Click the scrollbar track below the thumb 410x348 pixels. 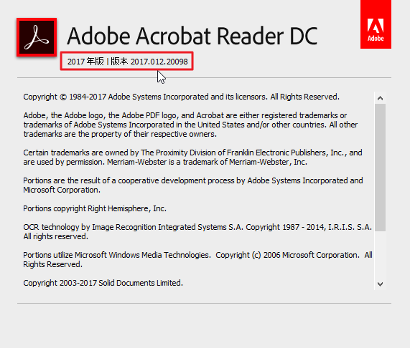[x=380, y=254]
